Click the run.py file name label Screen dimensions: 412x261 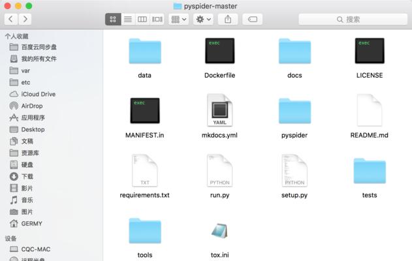click(x=219, y=195)
